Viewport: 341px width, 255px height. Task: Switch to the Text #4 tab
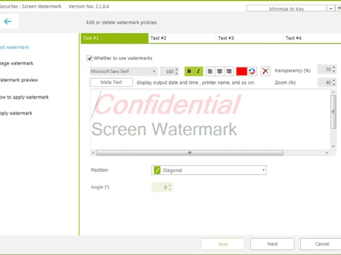tap(312, 38)
